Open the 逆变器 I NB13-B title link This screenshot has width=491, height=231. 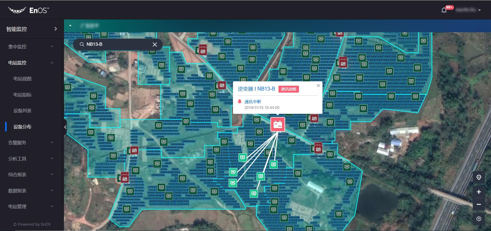coord(256,89)
